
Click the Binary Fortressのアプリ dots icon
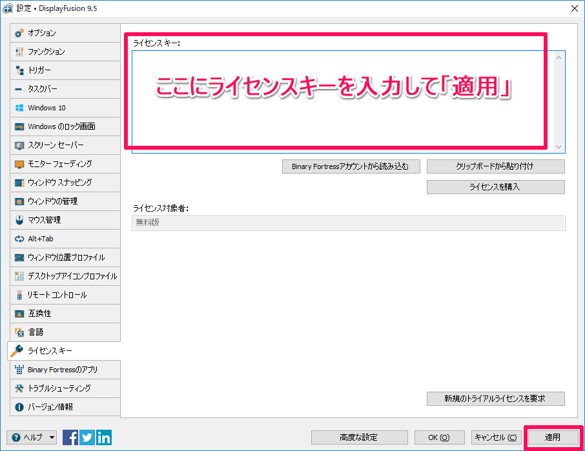click(x=19, y=370)
